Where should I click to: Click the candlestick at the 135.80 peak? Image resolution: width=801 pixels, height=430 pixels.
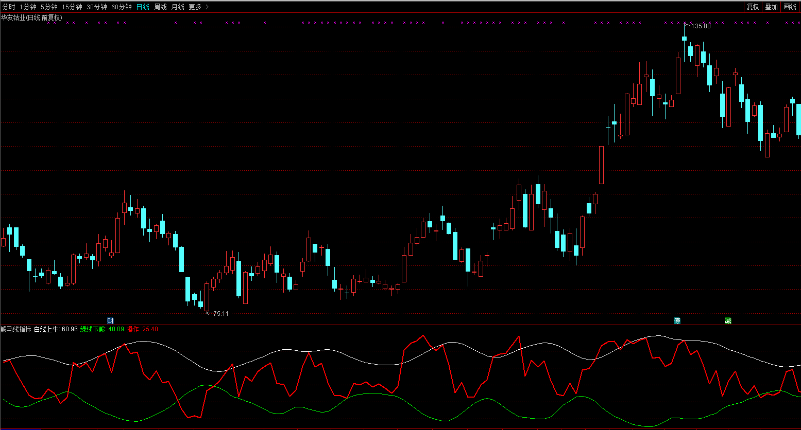pos(684,38)
